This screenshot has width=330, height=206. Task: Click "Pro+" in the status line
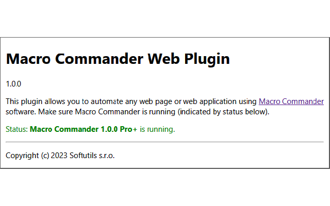(x=128, y=129)
